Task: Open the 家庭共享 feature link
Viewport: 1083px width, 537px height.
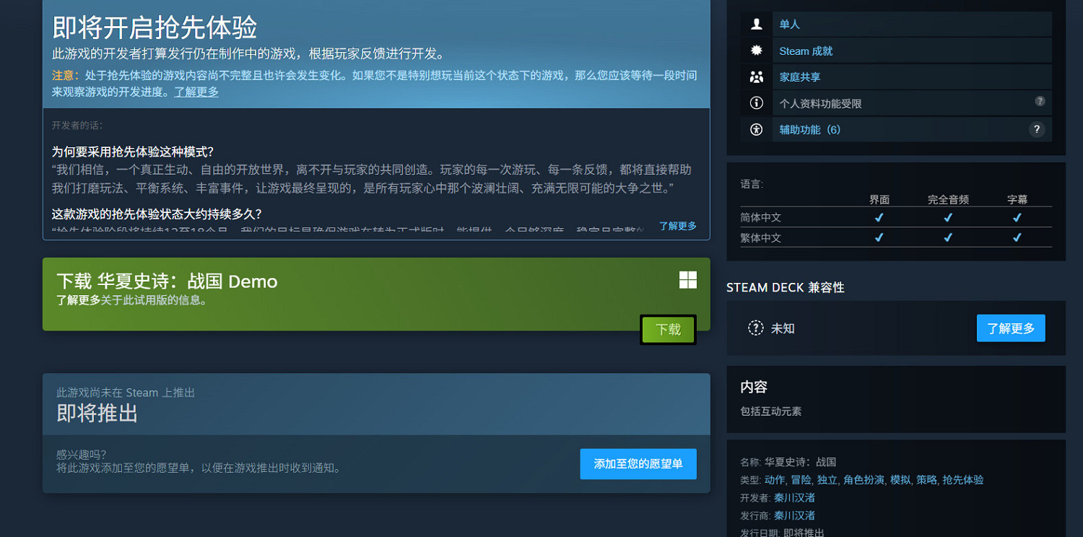Action: pyautogui.click(x=799, y=77)
